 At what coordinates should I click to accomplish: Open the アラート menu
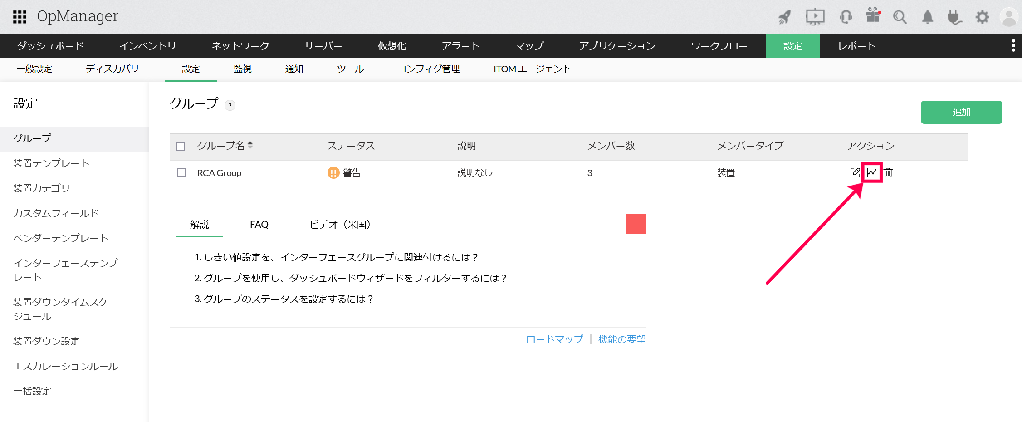(460, 46)
